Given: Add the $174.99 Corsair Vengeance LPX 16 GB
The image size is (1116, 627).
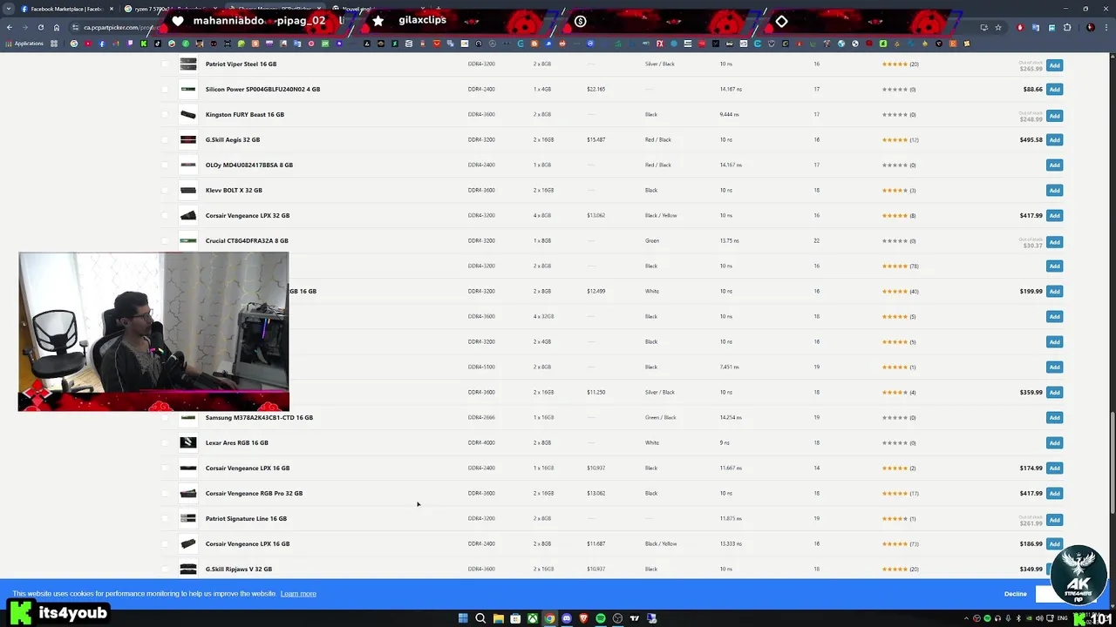Looking at the screenshot, I should click(x=1054, y=468).
